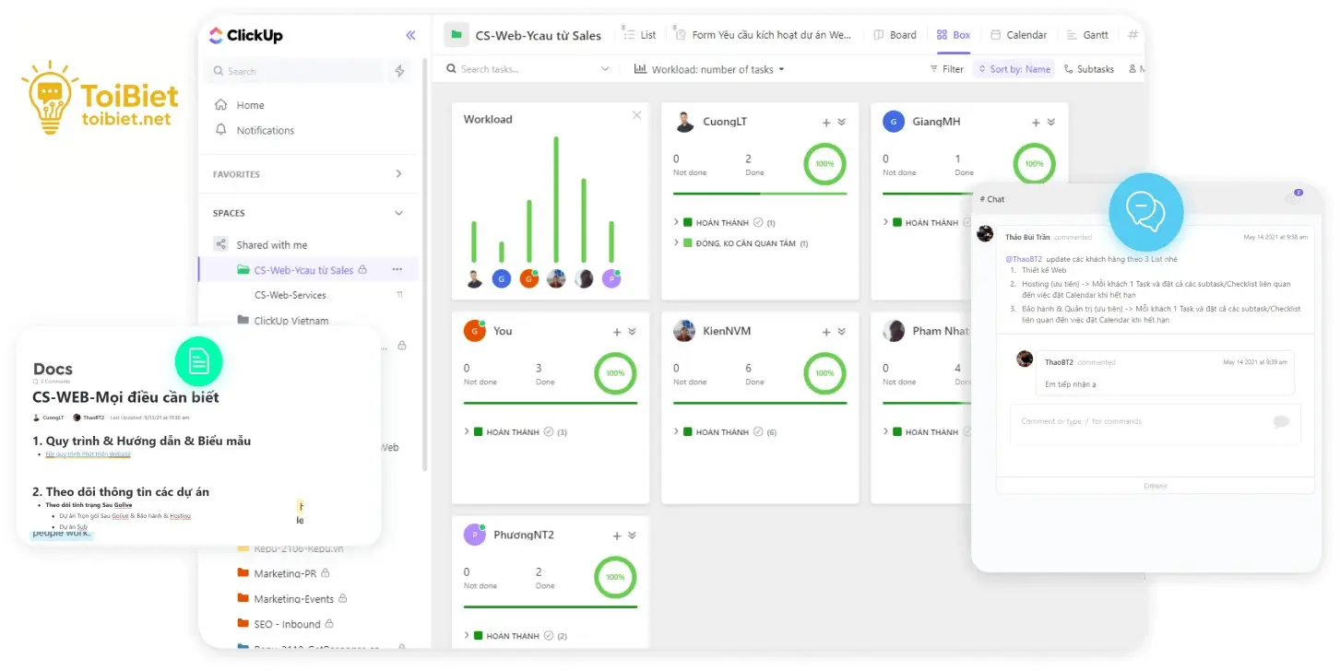Click lock icon beside SEO - Inbound
This screenshot has height=671, width=1340.
pos(329,624)
